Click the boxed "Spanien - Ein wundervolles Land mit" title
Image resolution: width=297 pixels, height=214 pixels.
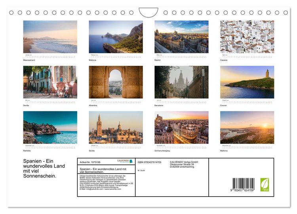click(103, 170)
